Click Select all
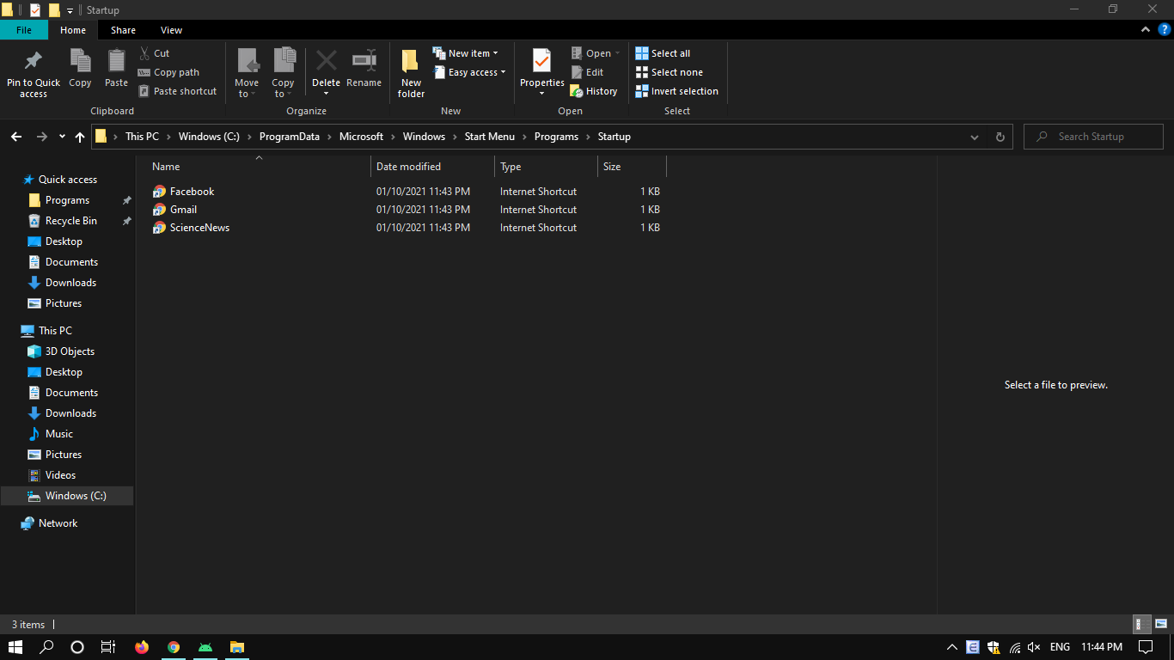1174x660 pixels. [x=663, y=53]
